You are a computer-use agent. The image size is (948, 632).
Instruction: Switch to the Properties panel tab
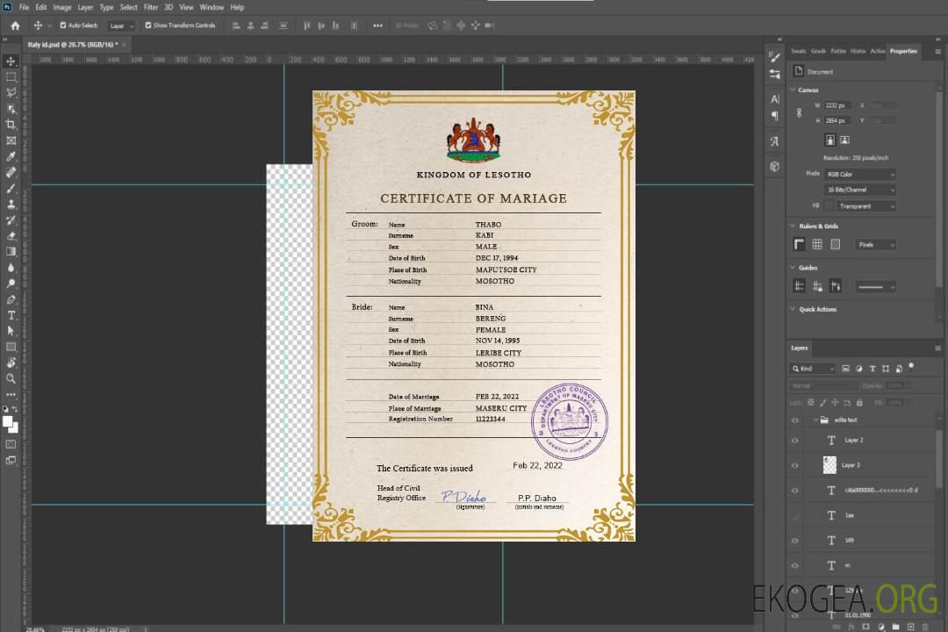tap(903, 52)
